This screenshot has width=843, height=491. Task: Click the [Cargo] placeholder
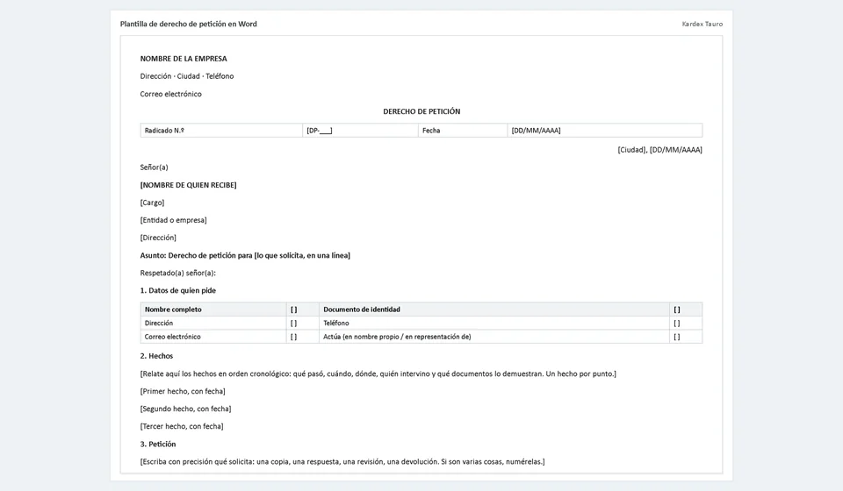point(152,203)
